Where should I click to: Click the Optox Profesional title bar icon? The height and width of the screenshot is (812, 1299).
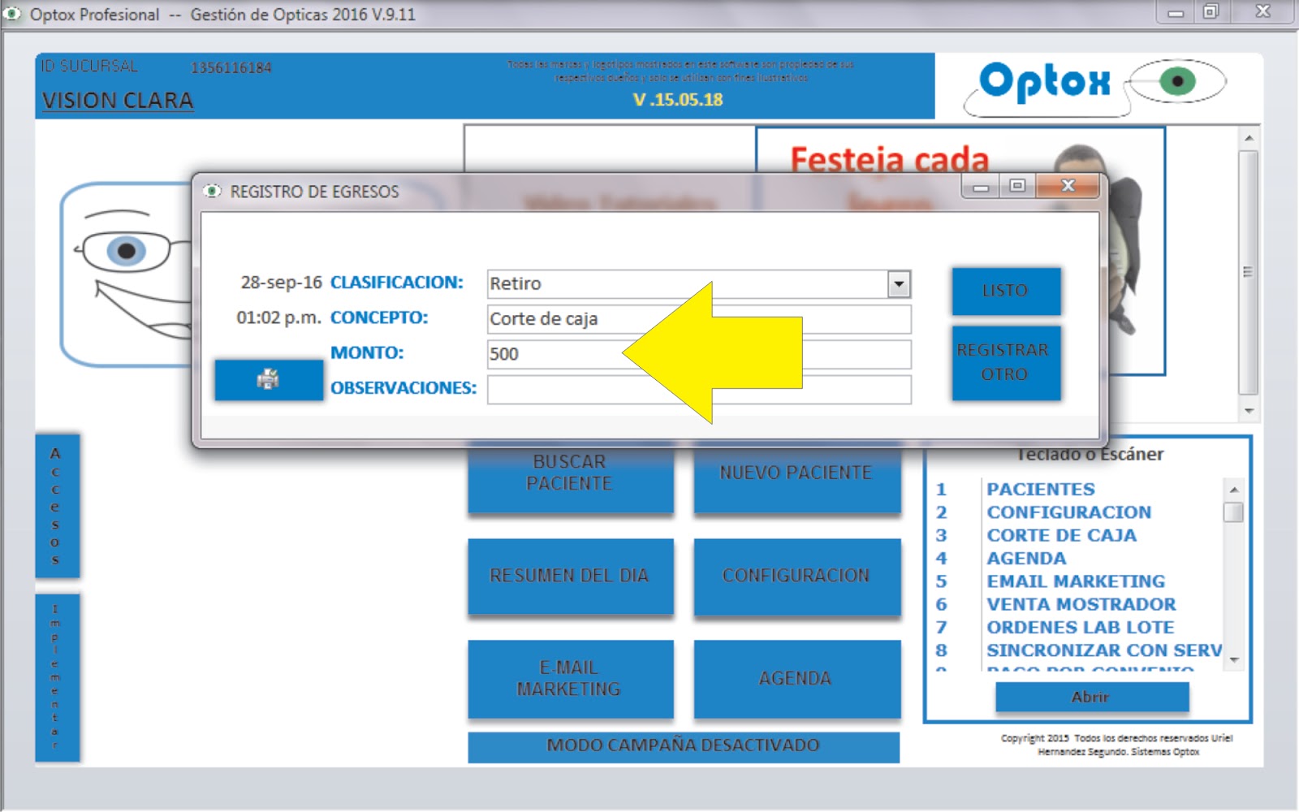pos(11,14)
